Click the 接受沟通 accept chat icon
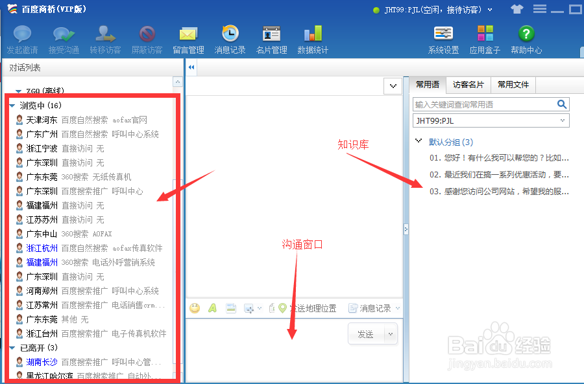This screenshot has width=584, height=384. point(64,40)
